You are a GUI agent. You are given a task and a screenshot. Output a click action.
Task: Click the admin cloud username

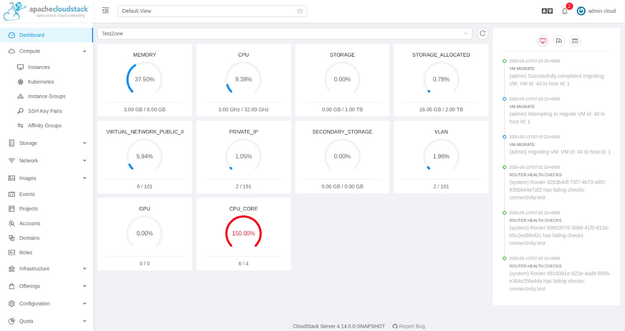tap(602, 11)
